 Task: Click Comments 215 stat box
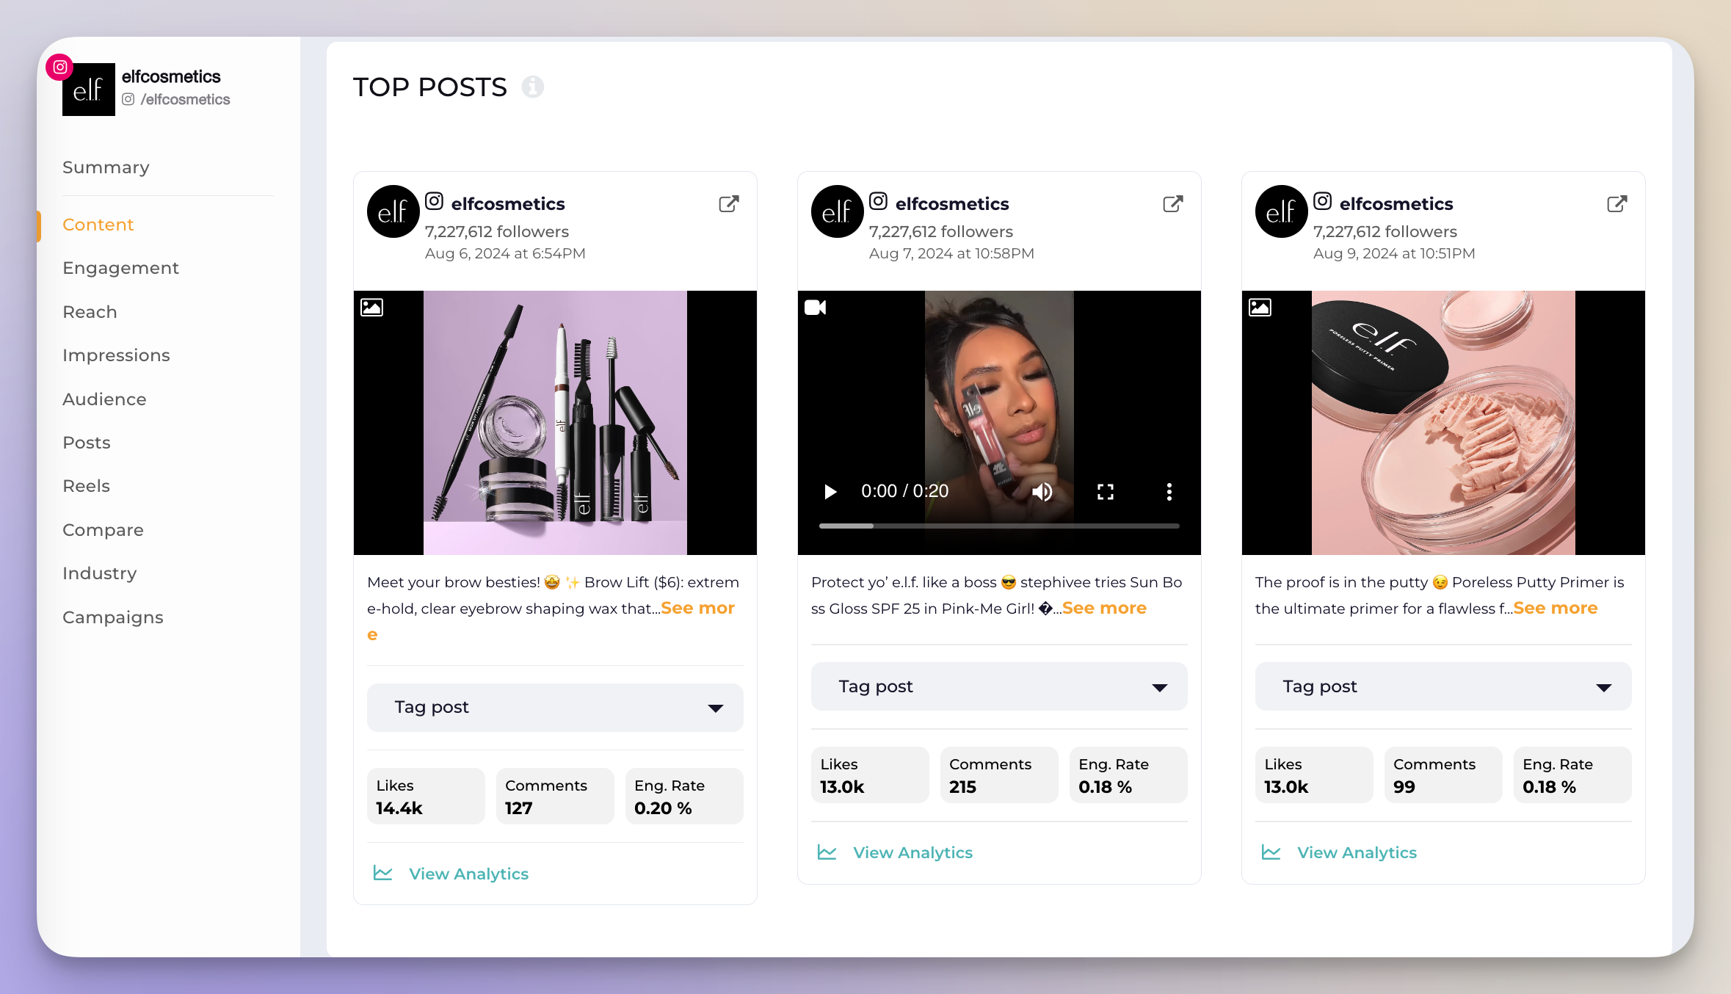pyautogui.click(x=999, y=775)
